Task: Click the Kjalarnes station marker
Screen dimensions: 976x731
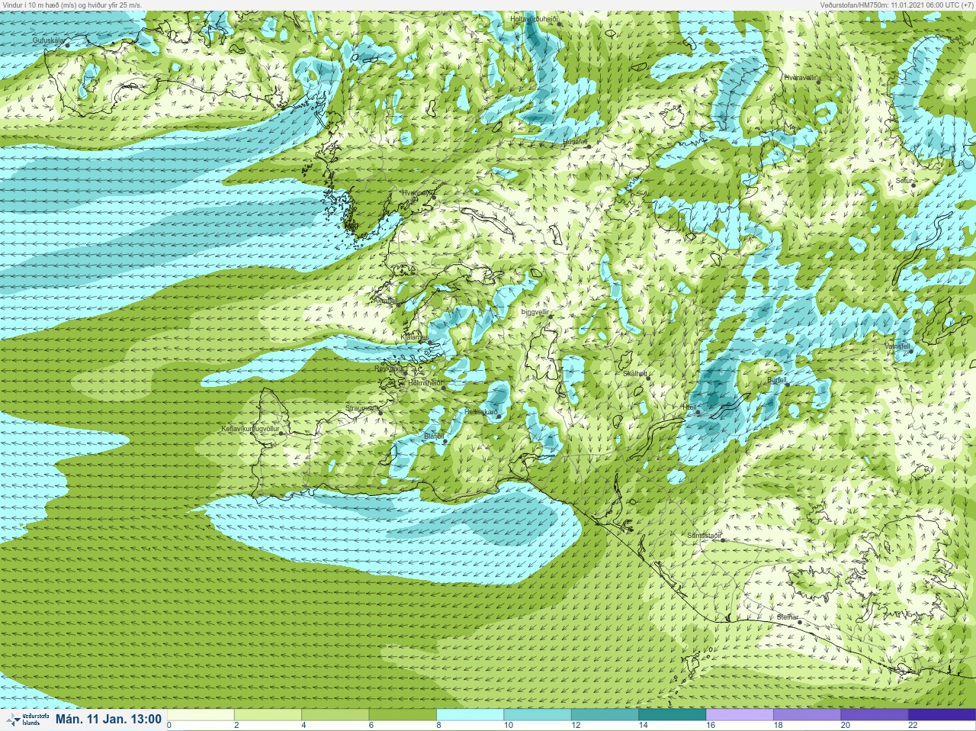Action: point(431,343)
